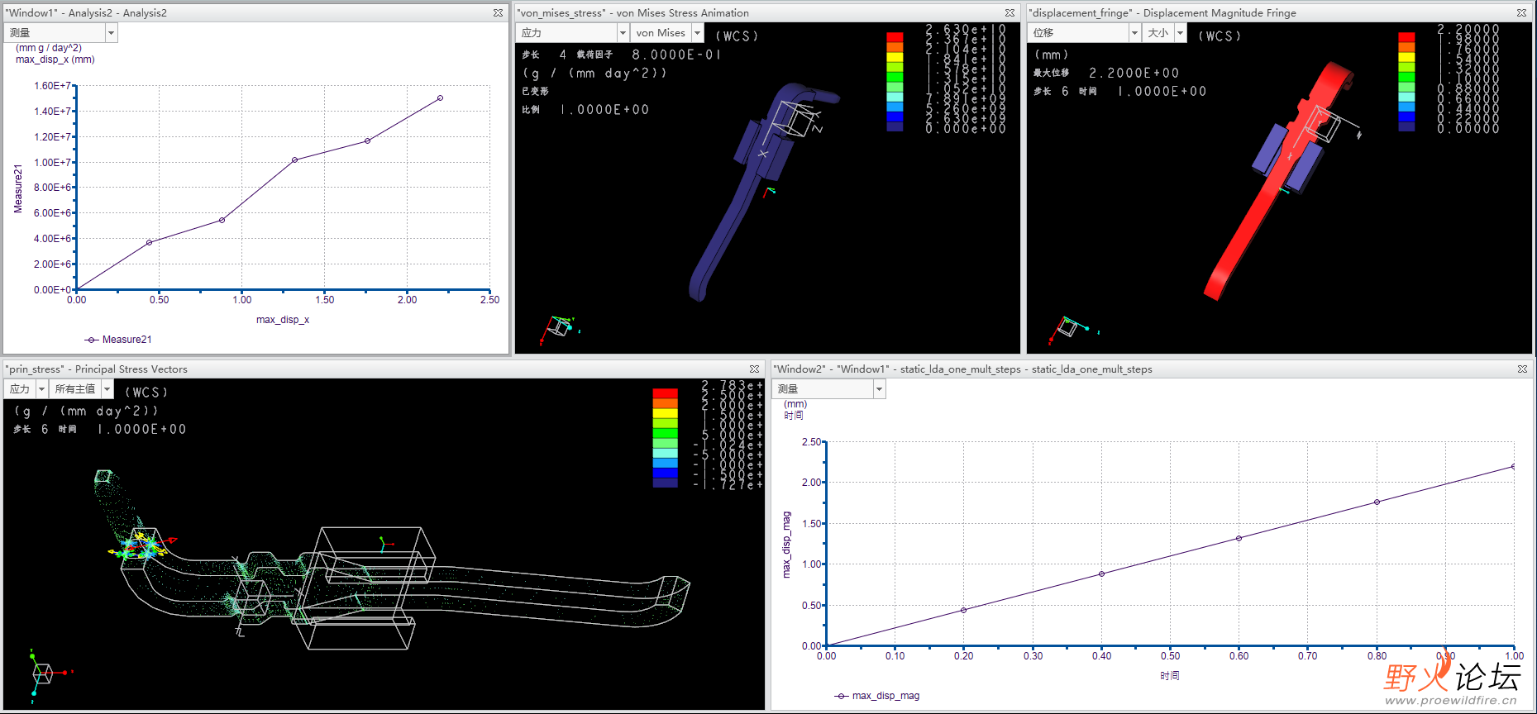Expand the 所有主值 dropdown arrow
Screen dimensions: 1537x714
[x=107, y=388]
